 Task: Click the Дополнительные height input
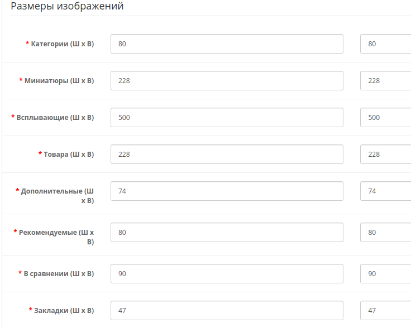tap(385, 191)
